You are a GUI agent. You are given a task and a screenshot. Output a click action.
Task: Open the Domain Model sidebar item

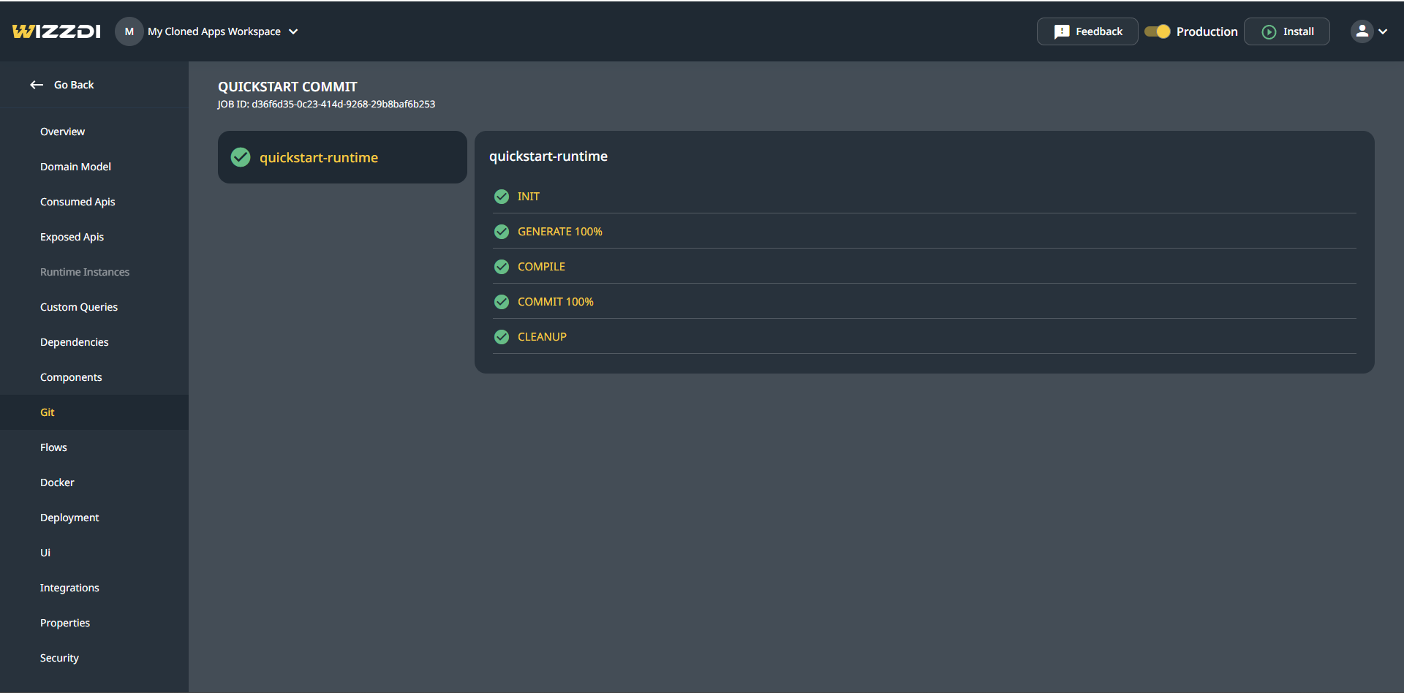(75, 167)
